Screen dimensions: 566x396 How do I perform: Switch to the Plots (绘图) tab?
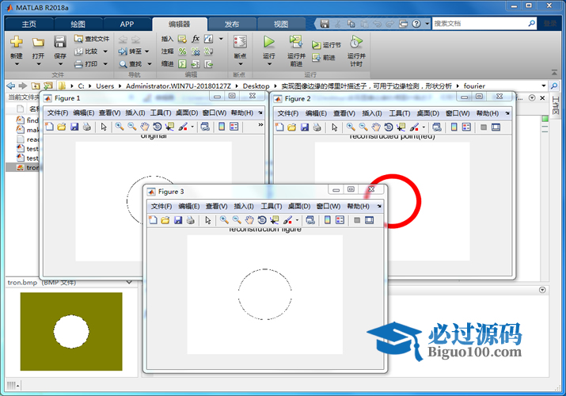coord(78,25)
